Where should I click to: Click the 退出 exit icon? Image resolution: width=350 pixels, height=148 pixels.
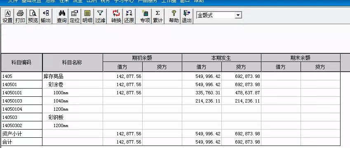187,16
